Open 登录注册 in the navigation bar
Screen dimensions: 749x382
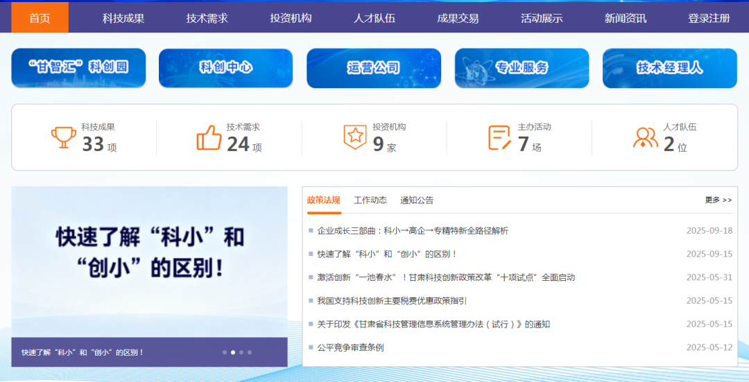coord(709,18)
